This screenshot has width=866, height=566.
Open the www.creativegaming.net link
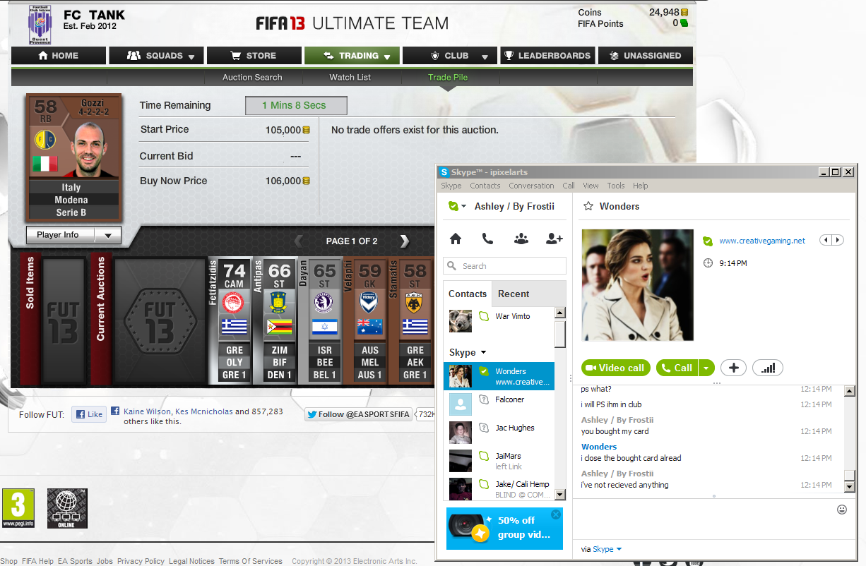click(x=762, y=241)
